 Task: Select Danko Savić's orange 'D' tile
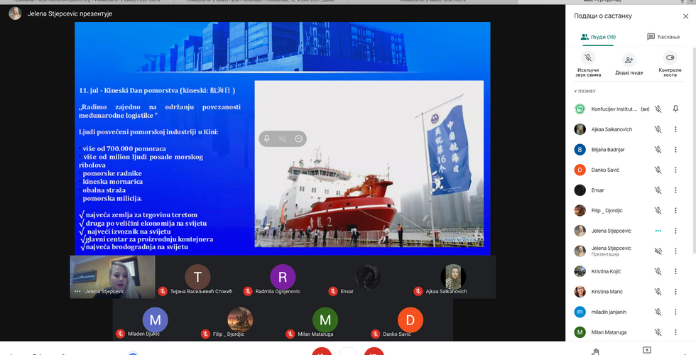click(x=410, y=319)
